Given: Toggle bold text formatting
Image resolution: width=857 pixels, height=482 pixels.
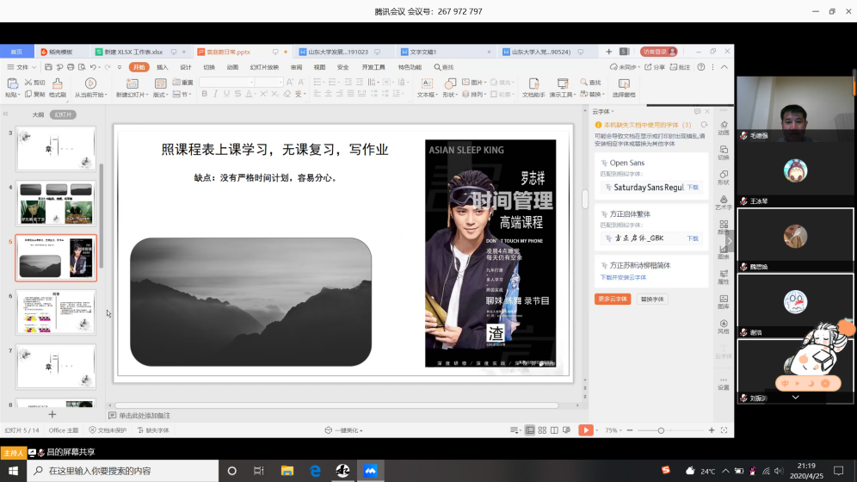Looking at the screenshot, I should click(204, 95).
